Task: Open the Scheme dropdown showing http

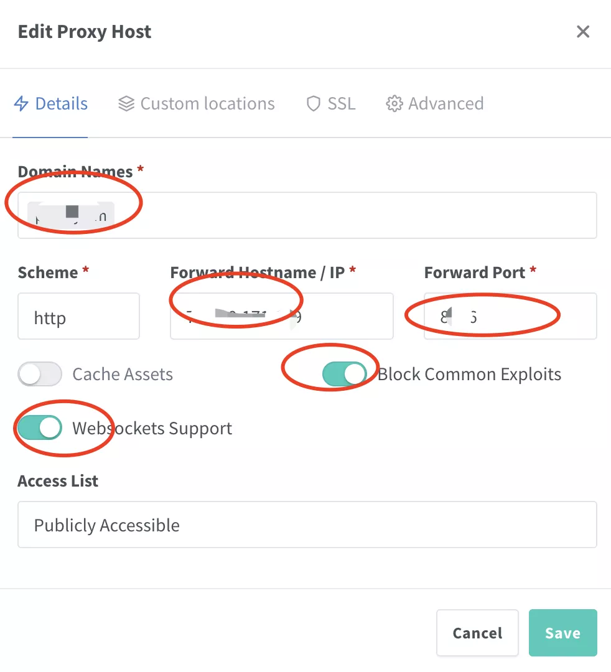Action: pyautogui.click(x=78, y=317)
